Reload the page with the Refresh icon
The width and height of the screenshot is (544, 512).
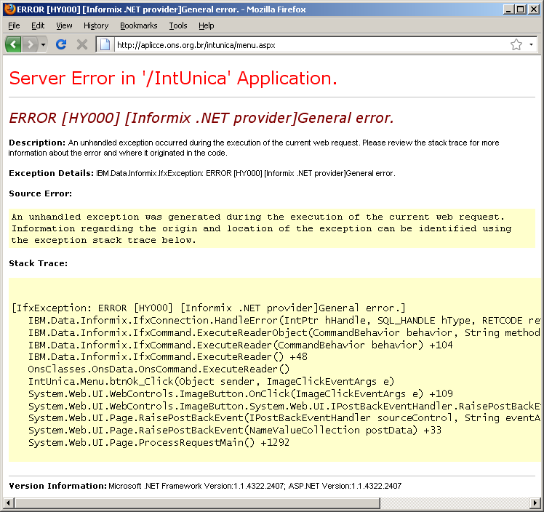click(61, 44)
